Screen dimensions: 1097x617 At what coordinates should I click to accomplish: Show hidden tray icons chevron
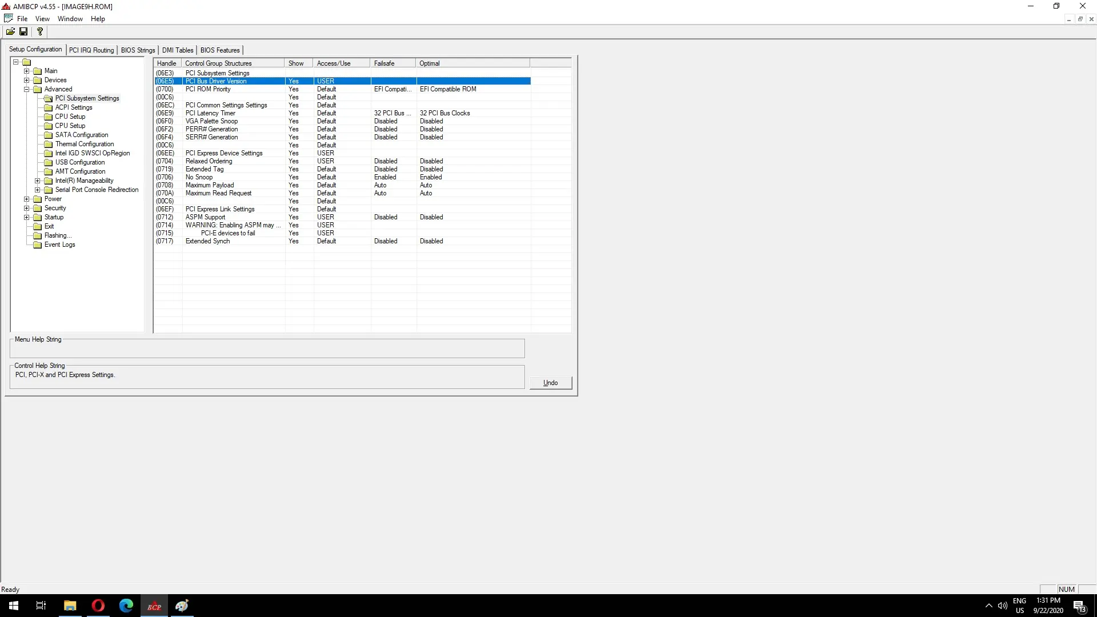point(988,606)
